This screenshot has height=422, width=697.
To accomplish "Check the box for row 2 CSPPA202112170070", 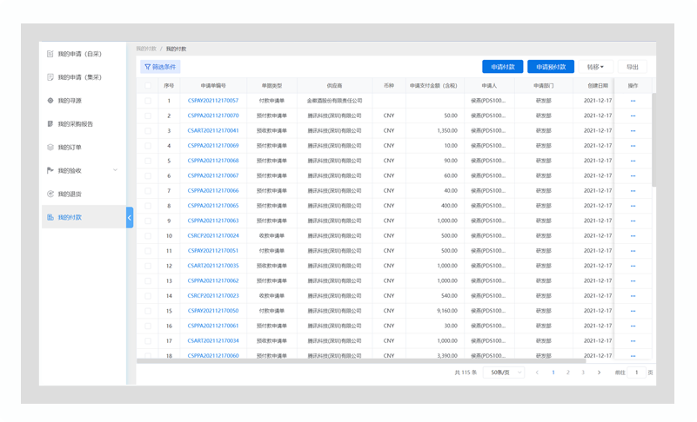I will pos(148,115).
